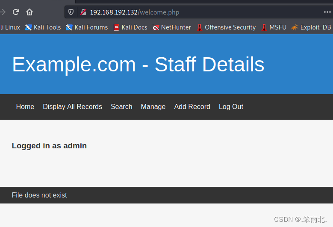
Task: Open Kali Tools bookmark
Action: pos(43,27)
